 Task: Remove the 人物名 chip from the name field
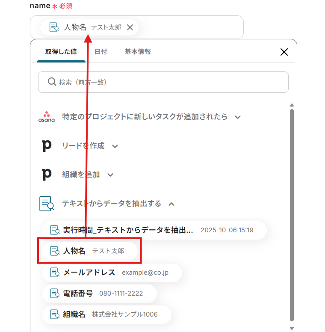130,27
